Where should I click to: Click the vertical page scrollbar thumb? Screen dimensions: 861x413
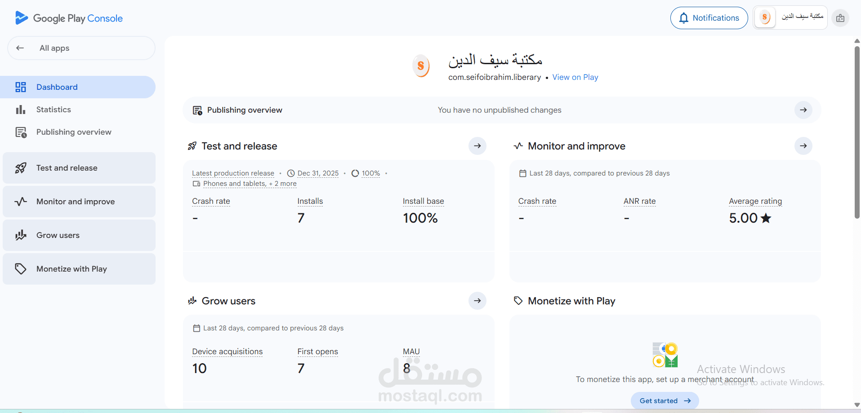(x=857, y=132)
